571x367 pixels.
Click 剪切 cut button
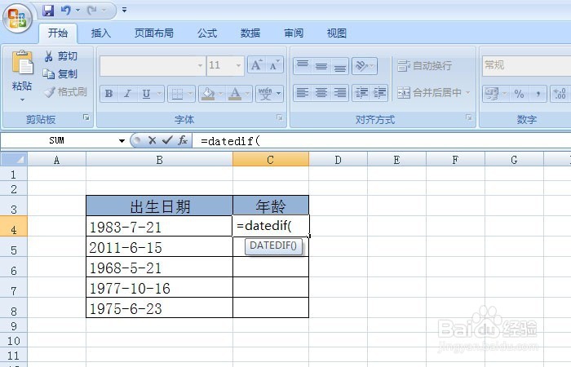click(x=60, y=56)
